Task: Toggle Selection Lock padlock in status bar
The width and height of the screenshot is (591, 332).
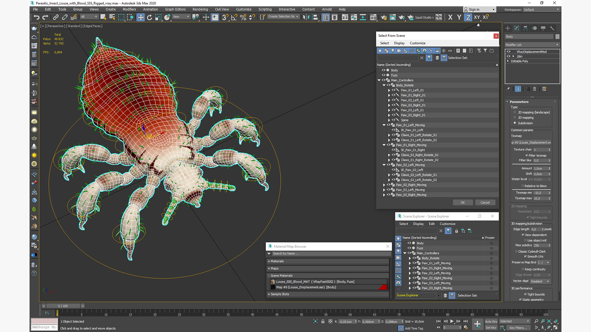Action: [x=323, y=321]
